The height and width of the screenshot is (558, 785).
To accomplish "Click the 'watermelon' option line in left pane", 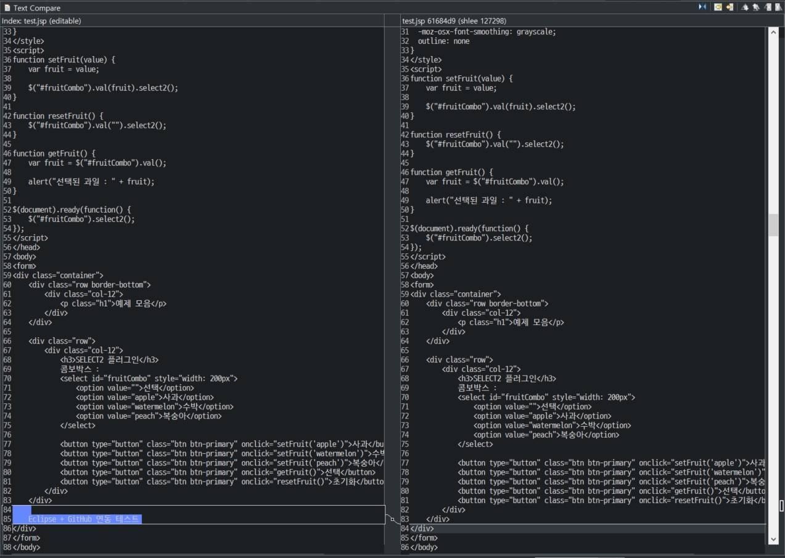I will click(x=155, y=406).
